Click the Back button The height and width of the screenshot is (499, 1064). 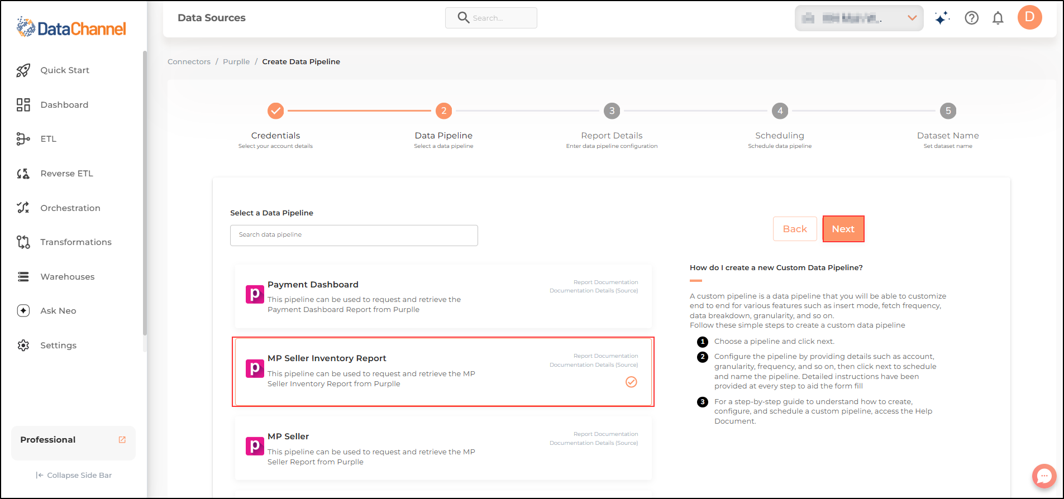pyautogui.click(x=795, y=229)
